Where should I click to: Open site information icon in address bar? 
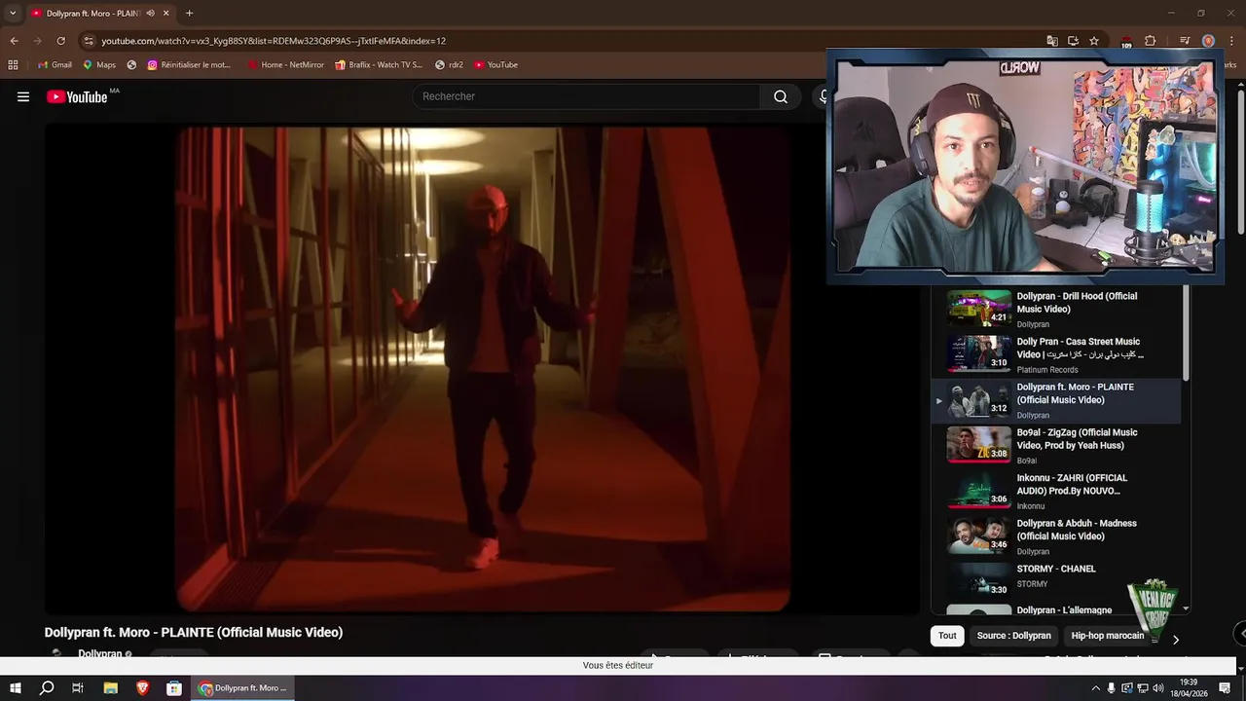click(89, 41)
